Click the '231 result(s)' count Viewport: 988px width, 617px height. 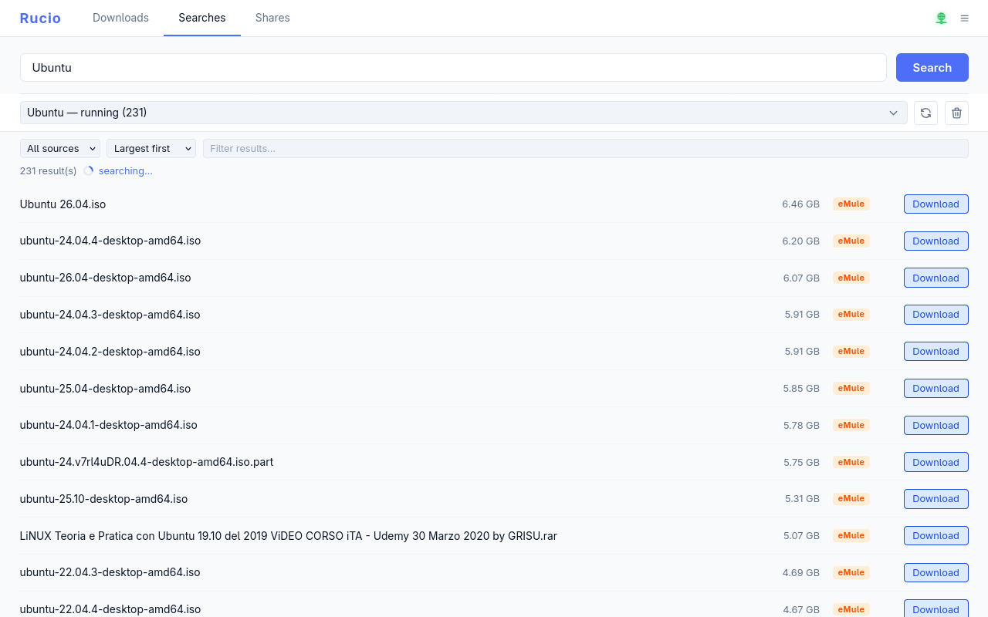point(48,170)
